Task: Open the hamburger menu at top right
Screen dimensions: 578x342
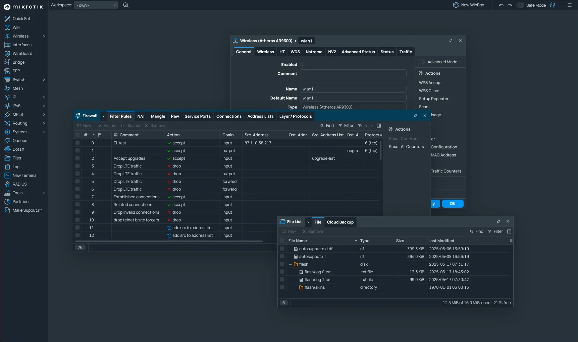Action: (569, 5)
